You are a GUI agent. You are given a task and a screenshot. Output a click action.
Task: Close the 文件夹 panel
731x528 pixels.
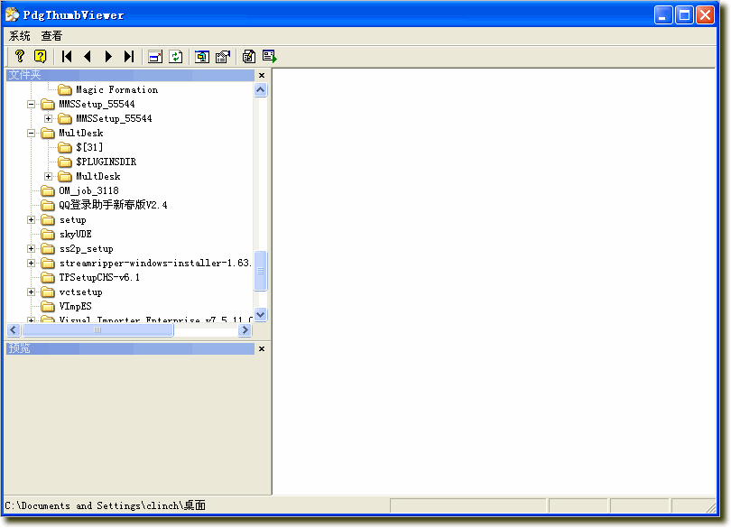(x=261, y=75)
